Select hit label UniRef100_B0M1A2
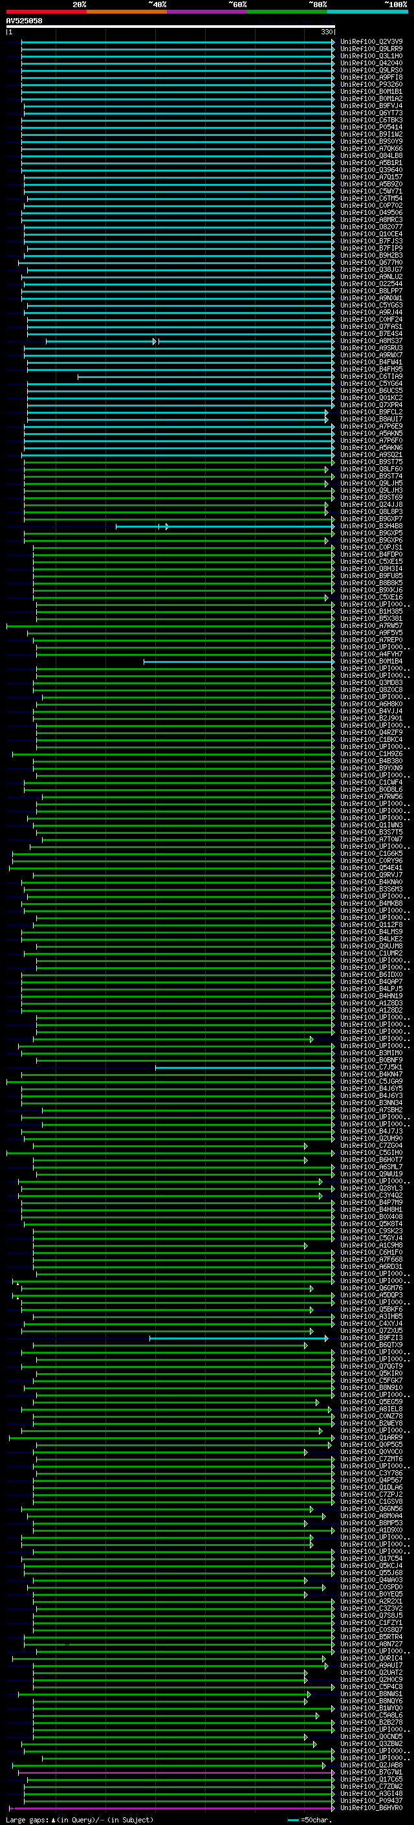The height and width of the screenshot is (1825, 414). click(x=371, y=98)
